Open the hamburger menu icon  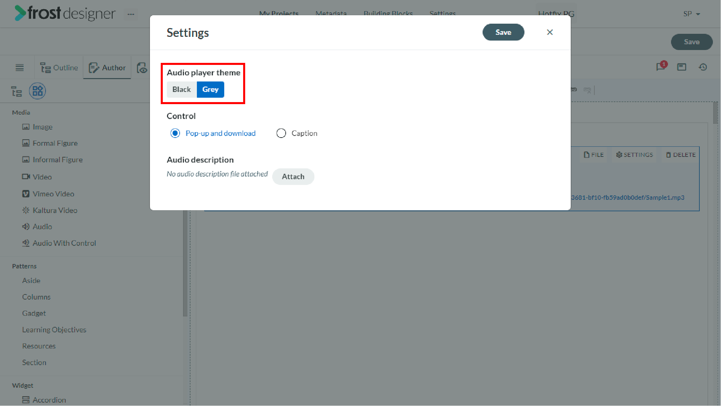(20, 68)
